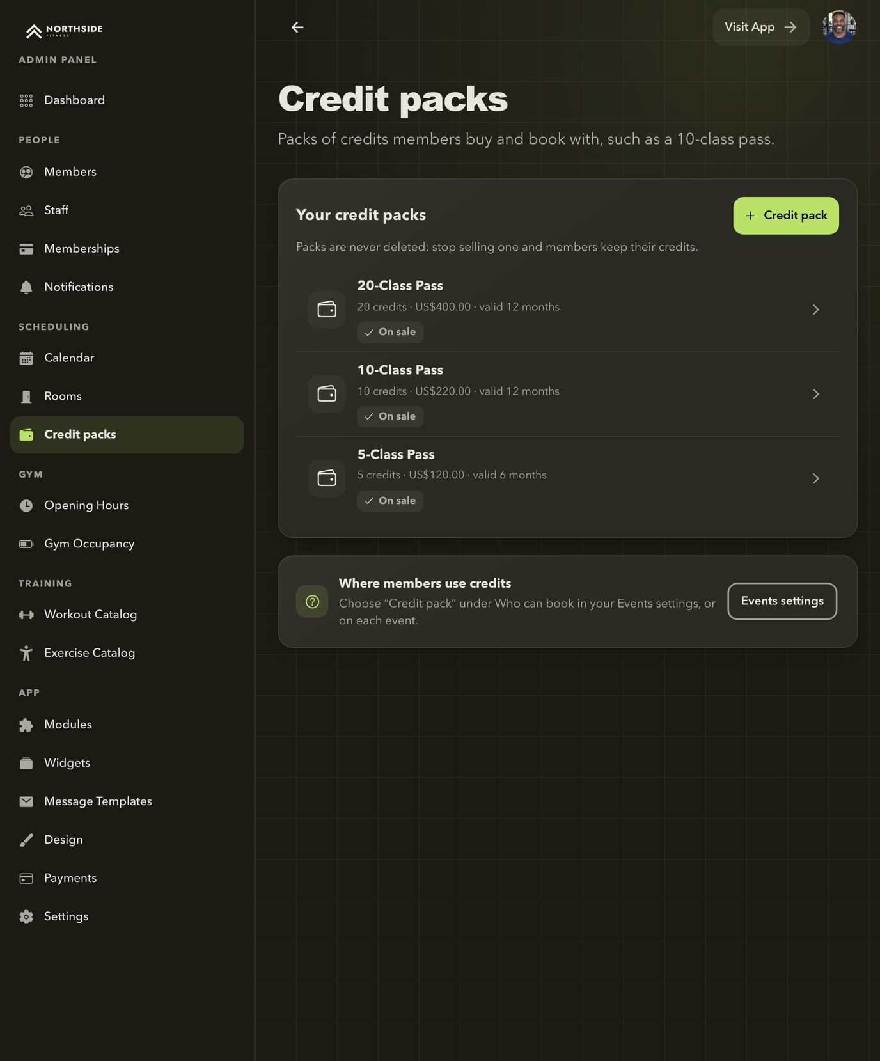Click the 20-Class Pass wallet icon
Image resolution: width=880 pixels, height=1061 pixels.
[x=327, y=310]
